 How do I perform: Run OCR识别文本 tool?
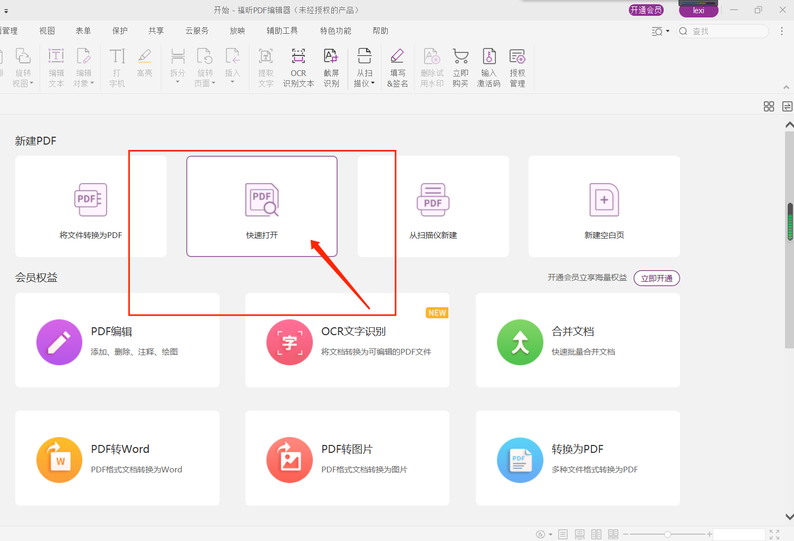299,68
